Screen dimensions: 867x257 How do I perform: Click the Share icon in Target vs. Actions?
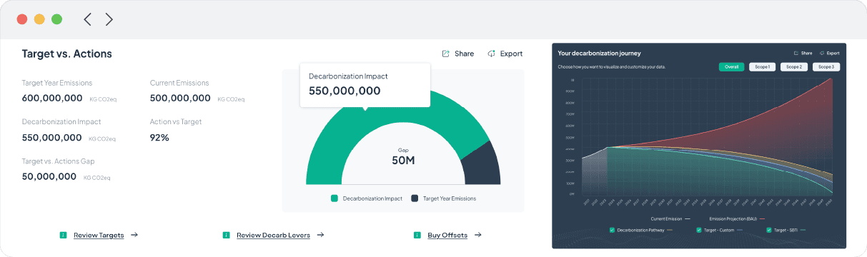[x=446, y=54]
